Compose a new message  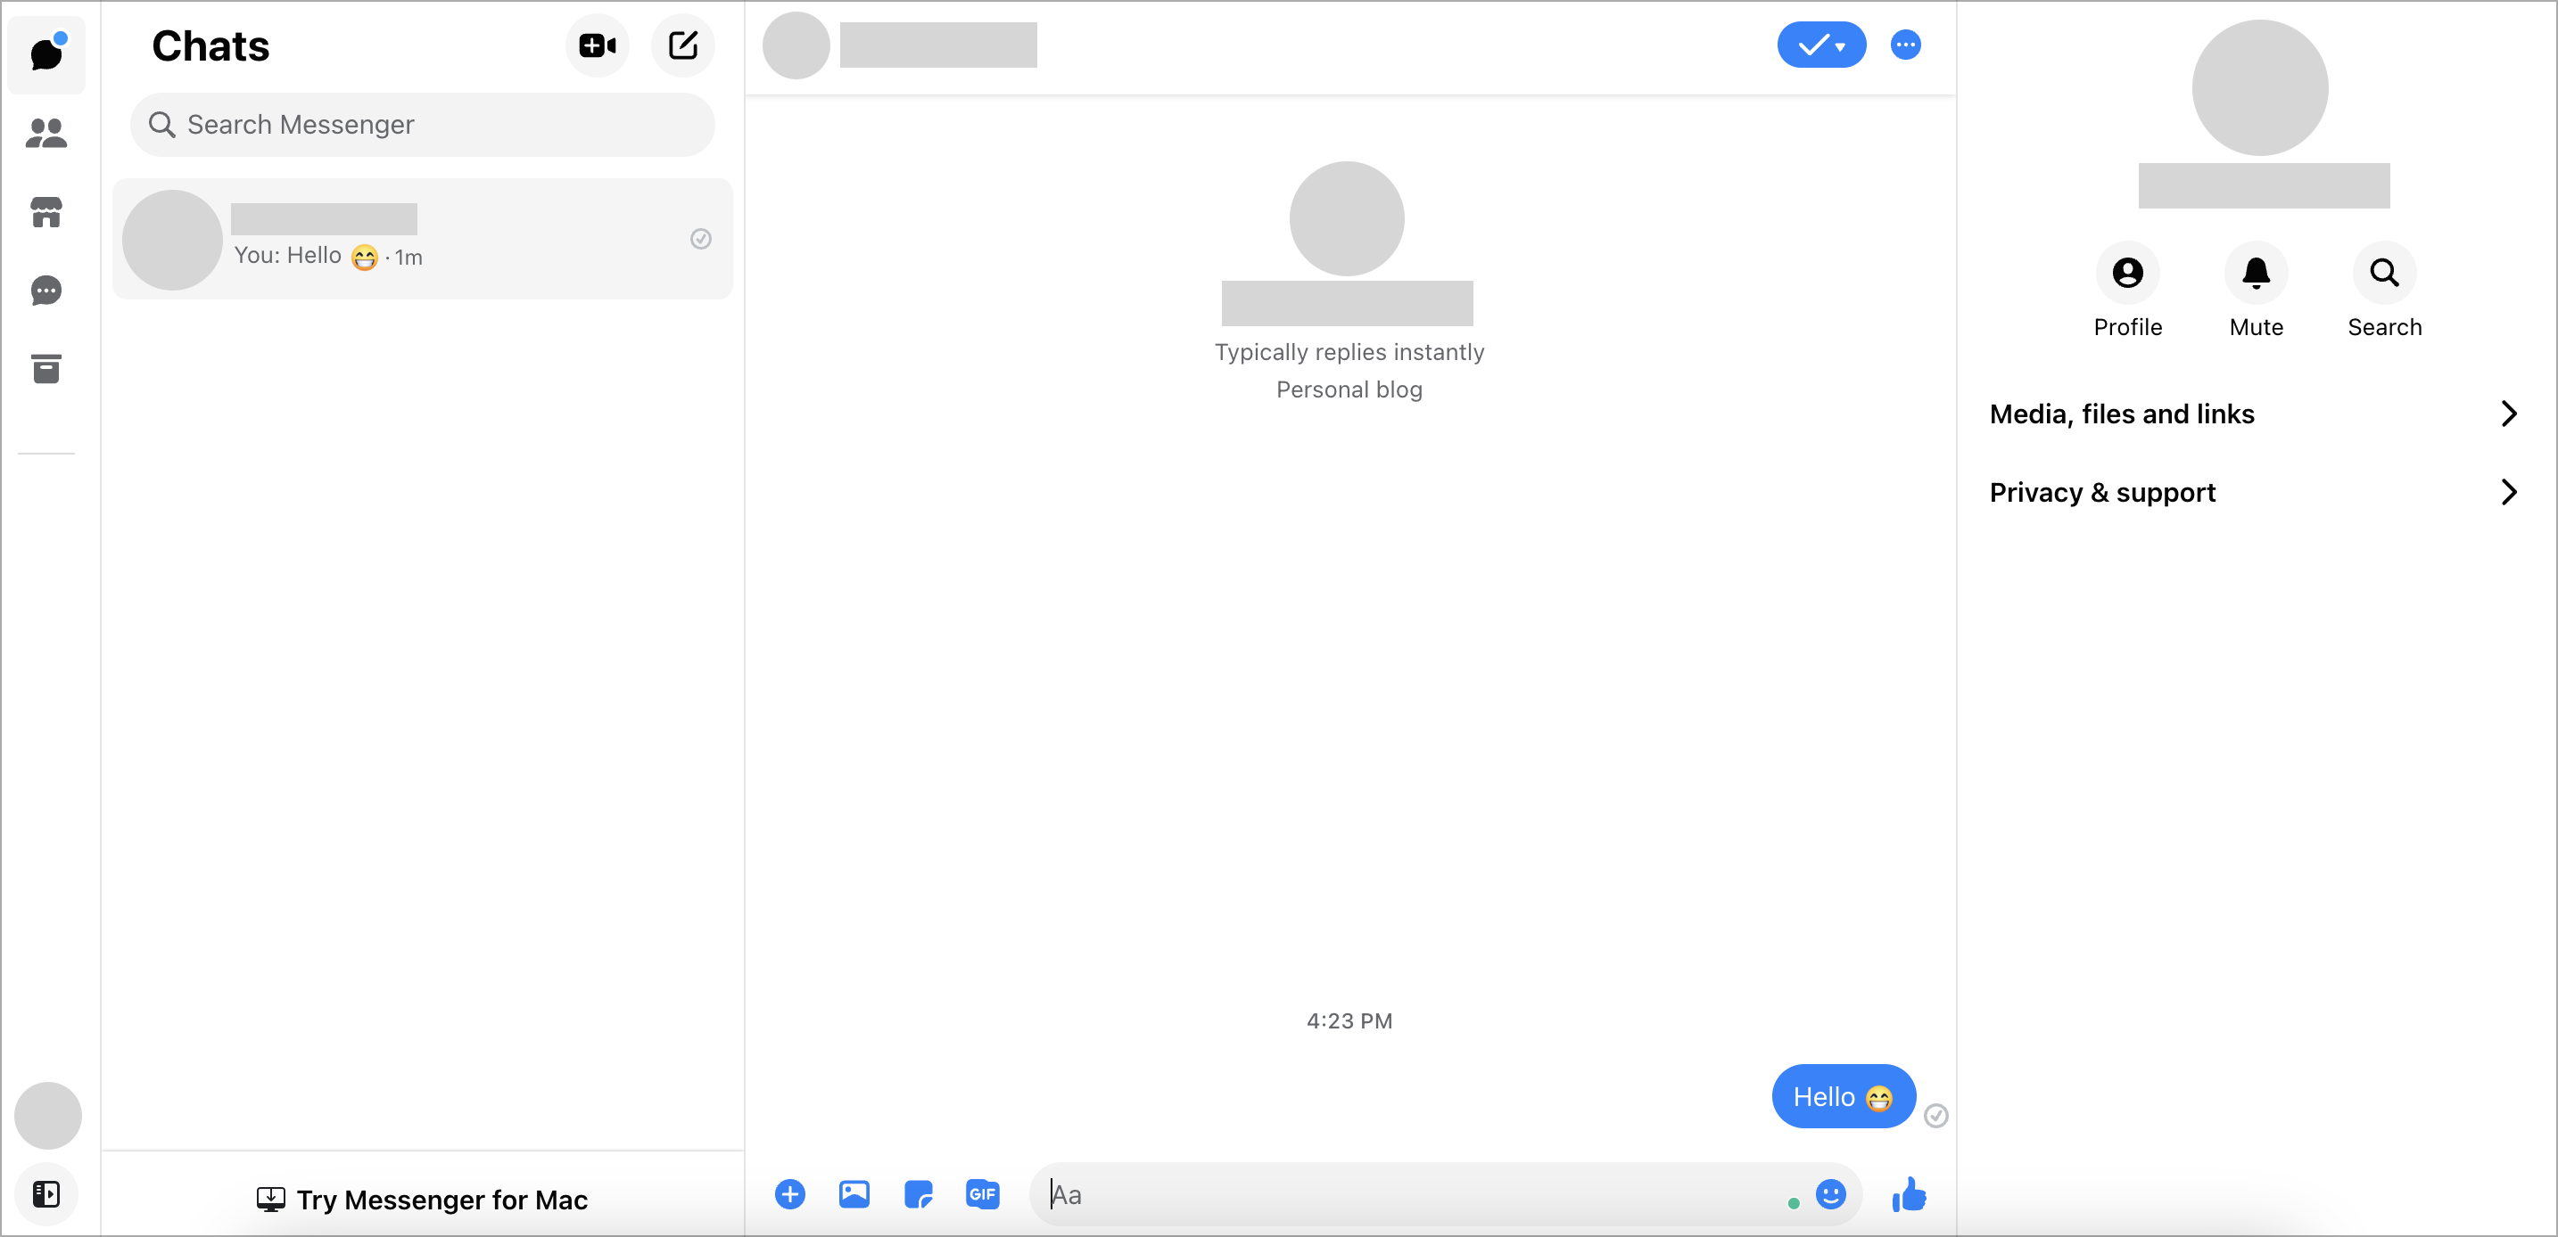pyautogui.click(x=683, y=45)
